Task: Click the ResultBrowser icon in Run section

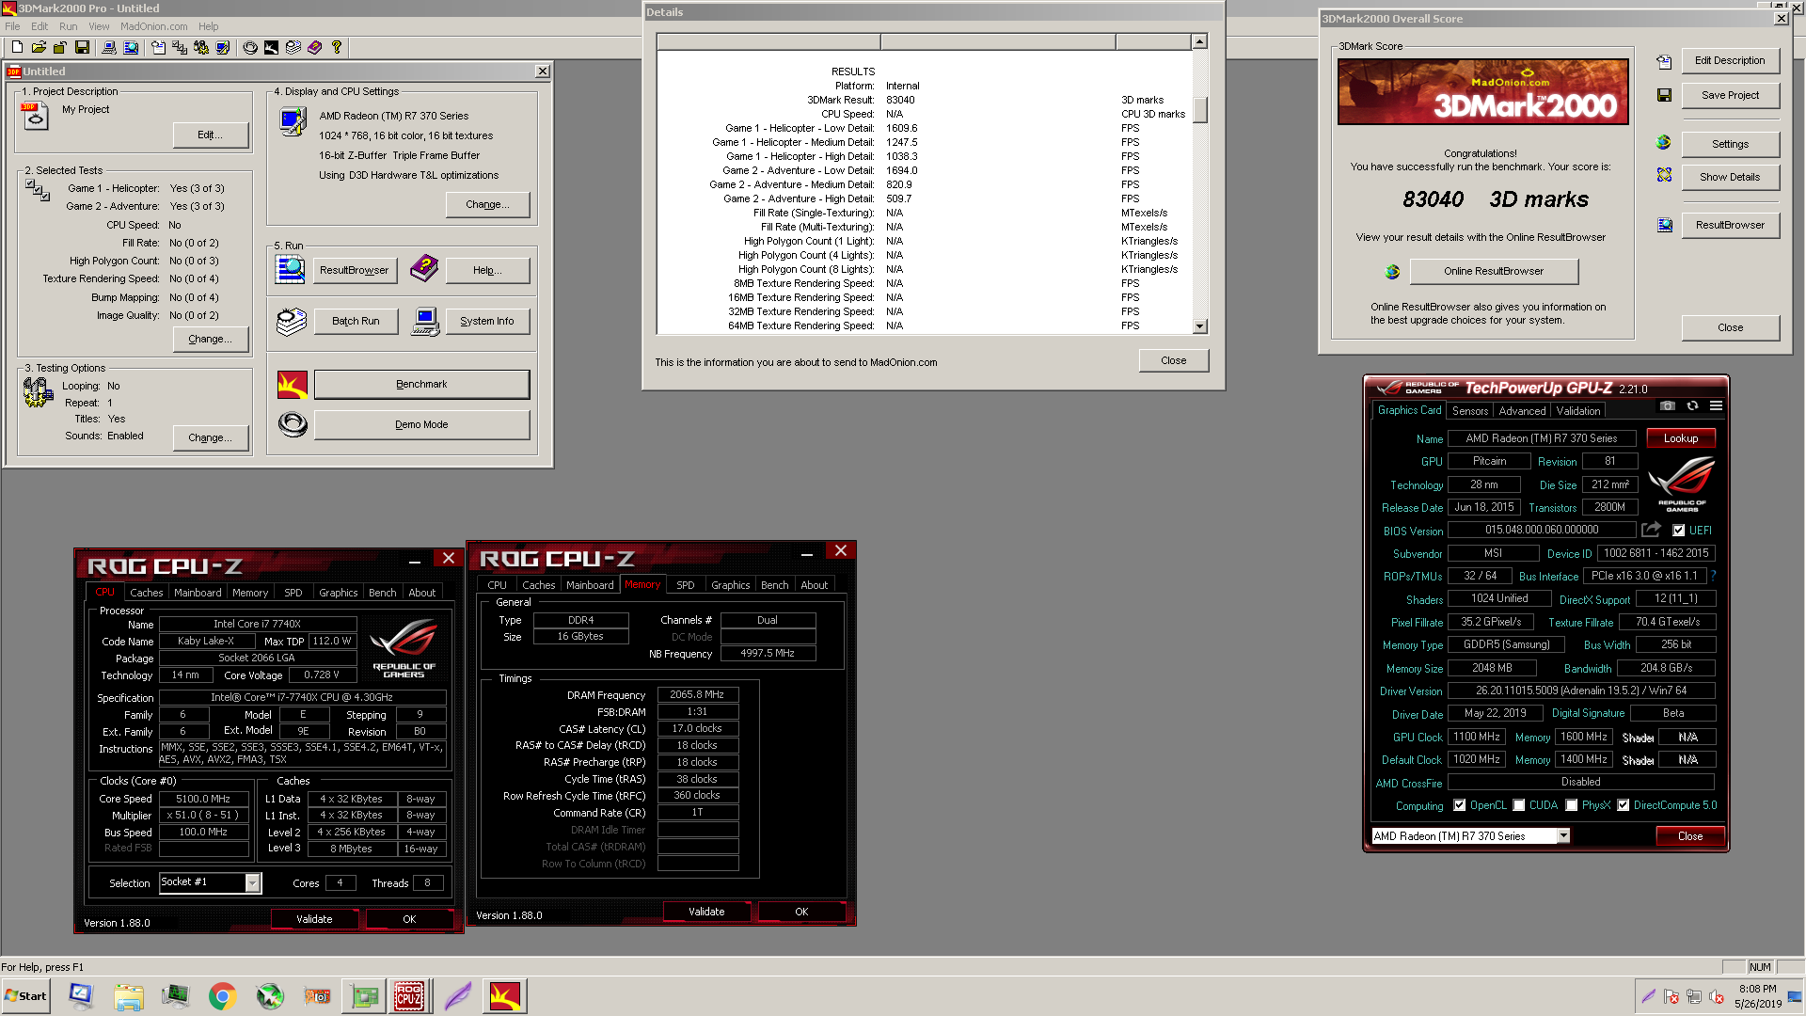Action: point(291,269)
